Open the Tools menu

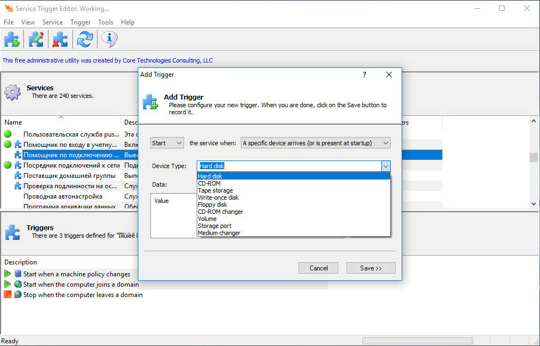(x=105, y=22)
